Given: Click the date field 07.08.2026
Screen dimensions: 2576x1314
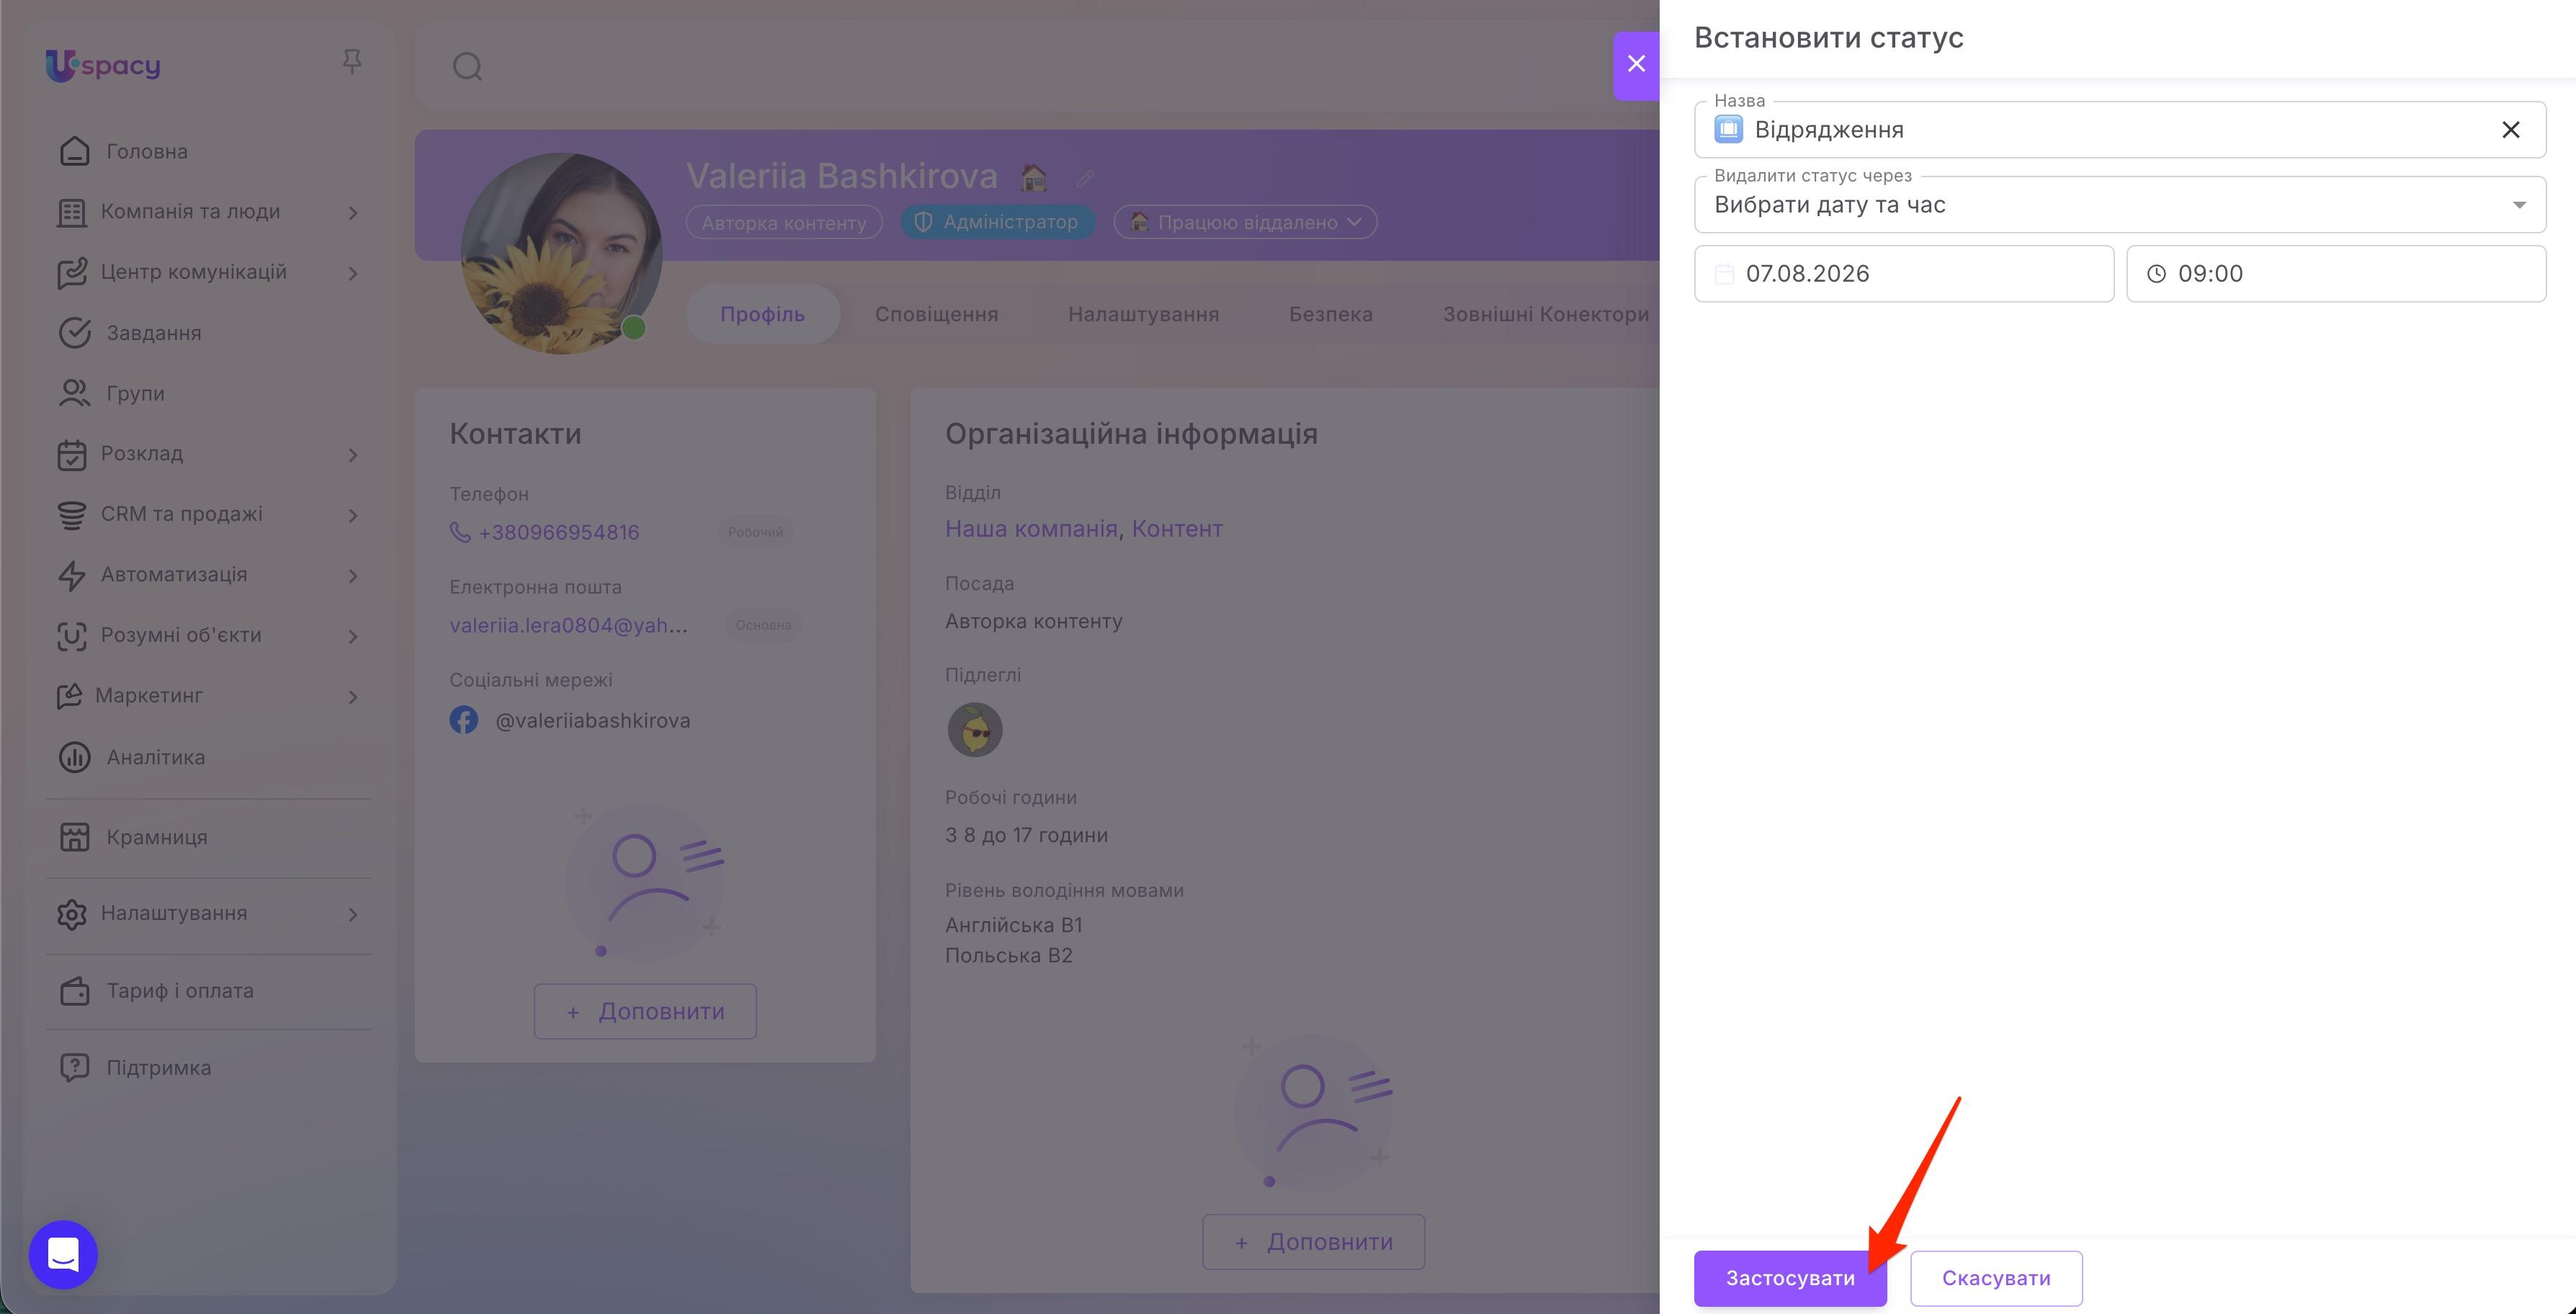Looking at the screenshot, I should pos(1904,274).
